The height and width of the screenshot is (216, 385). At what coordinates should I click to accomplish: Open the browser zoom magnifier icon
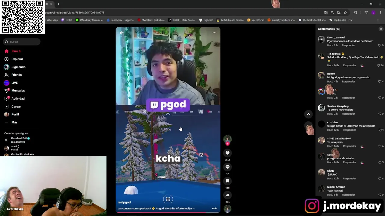tap(332, 13)
